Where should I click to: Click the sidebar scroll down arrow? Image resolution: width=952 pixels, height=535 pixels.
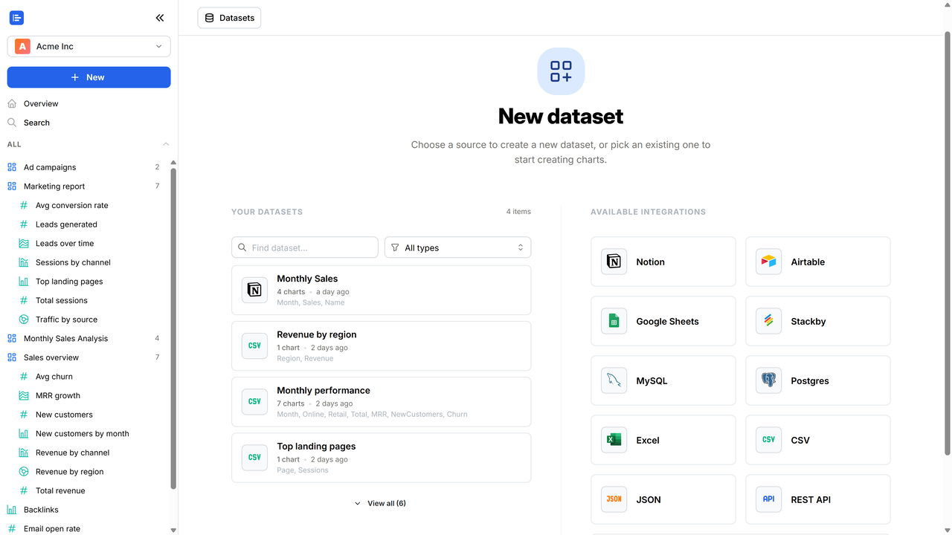tap(173, 531)
